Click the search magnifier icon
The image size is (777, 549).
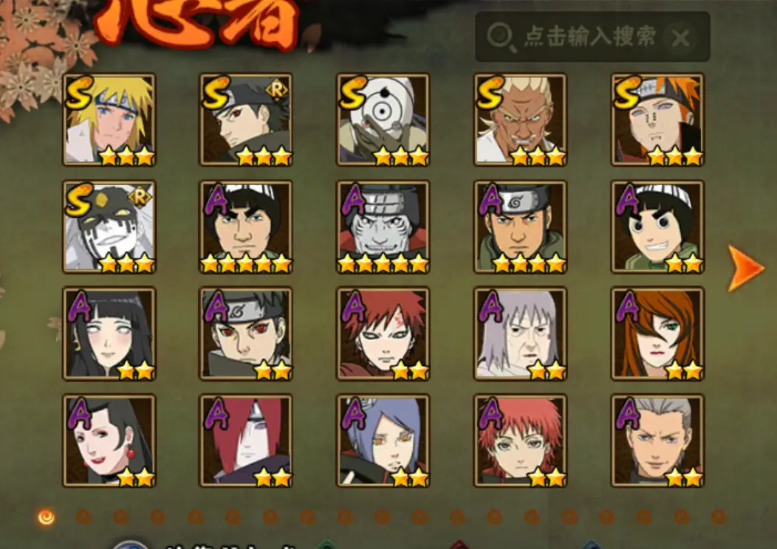pyautogui.click(x=501, y=38)
